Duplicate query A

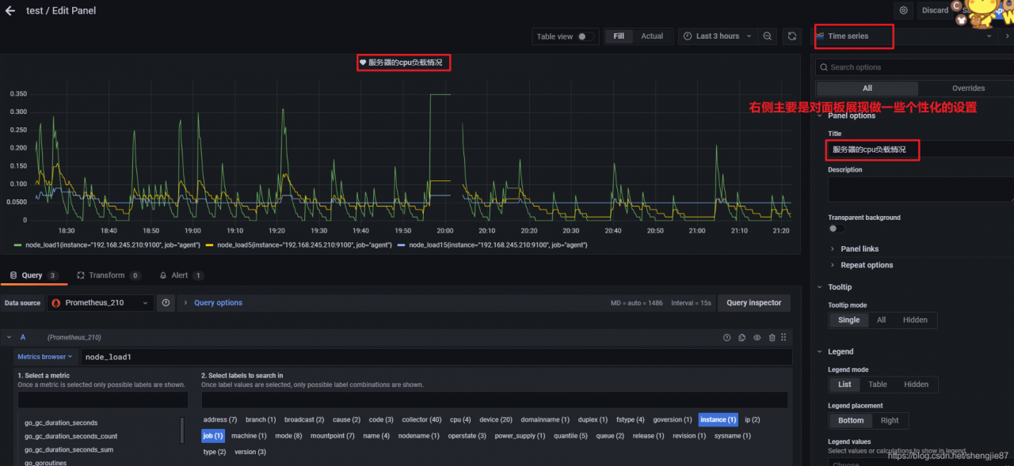pyautogui.click(x=741, y=338)
